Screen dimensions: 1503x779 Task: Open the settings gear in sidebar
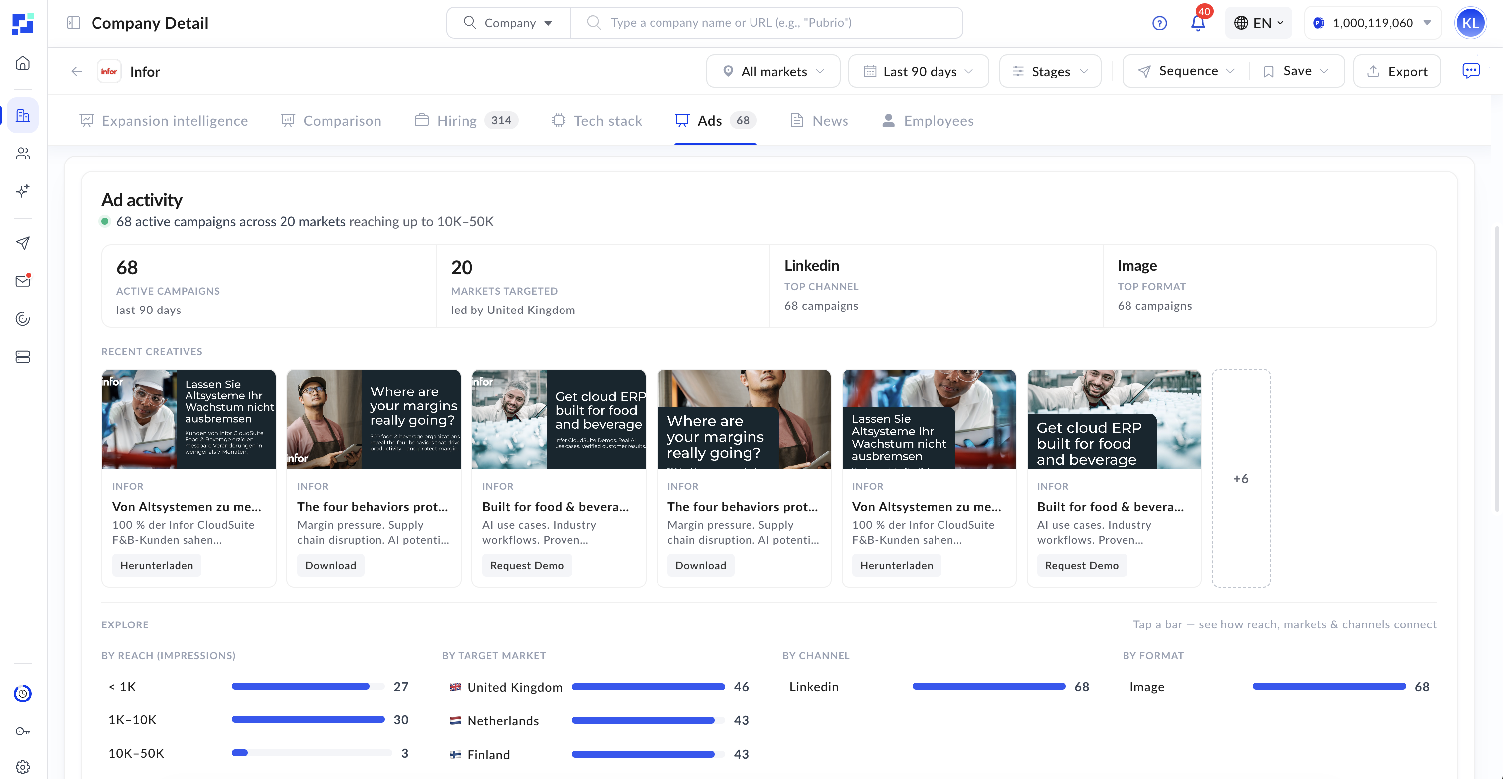pyautogui.click(x=23, y=767)
